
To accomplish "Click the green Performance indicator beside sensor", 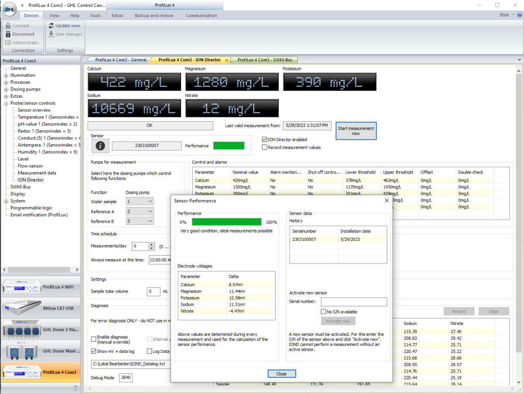I will 229,145.
